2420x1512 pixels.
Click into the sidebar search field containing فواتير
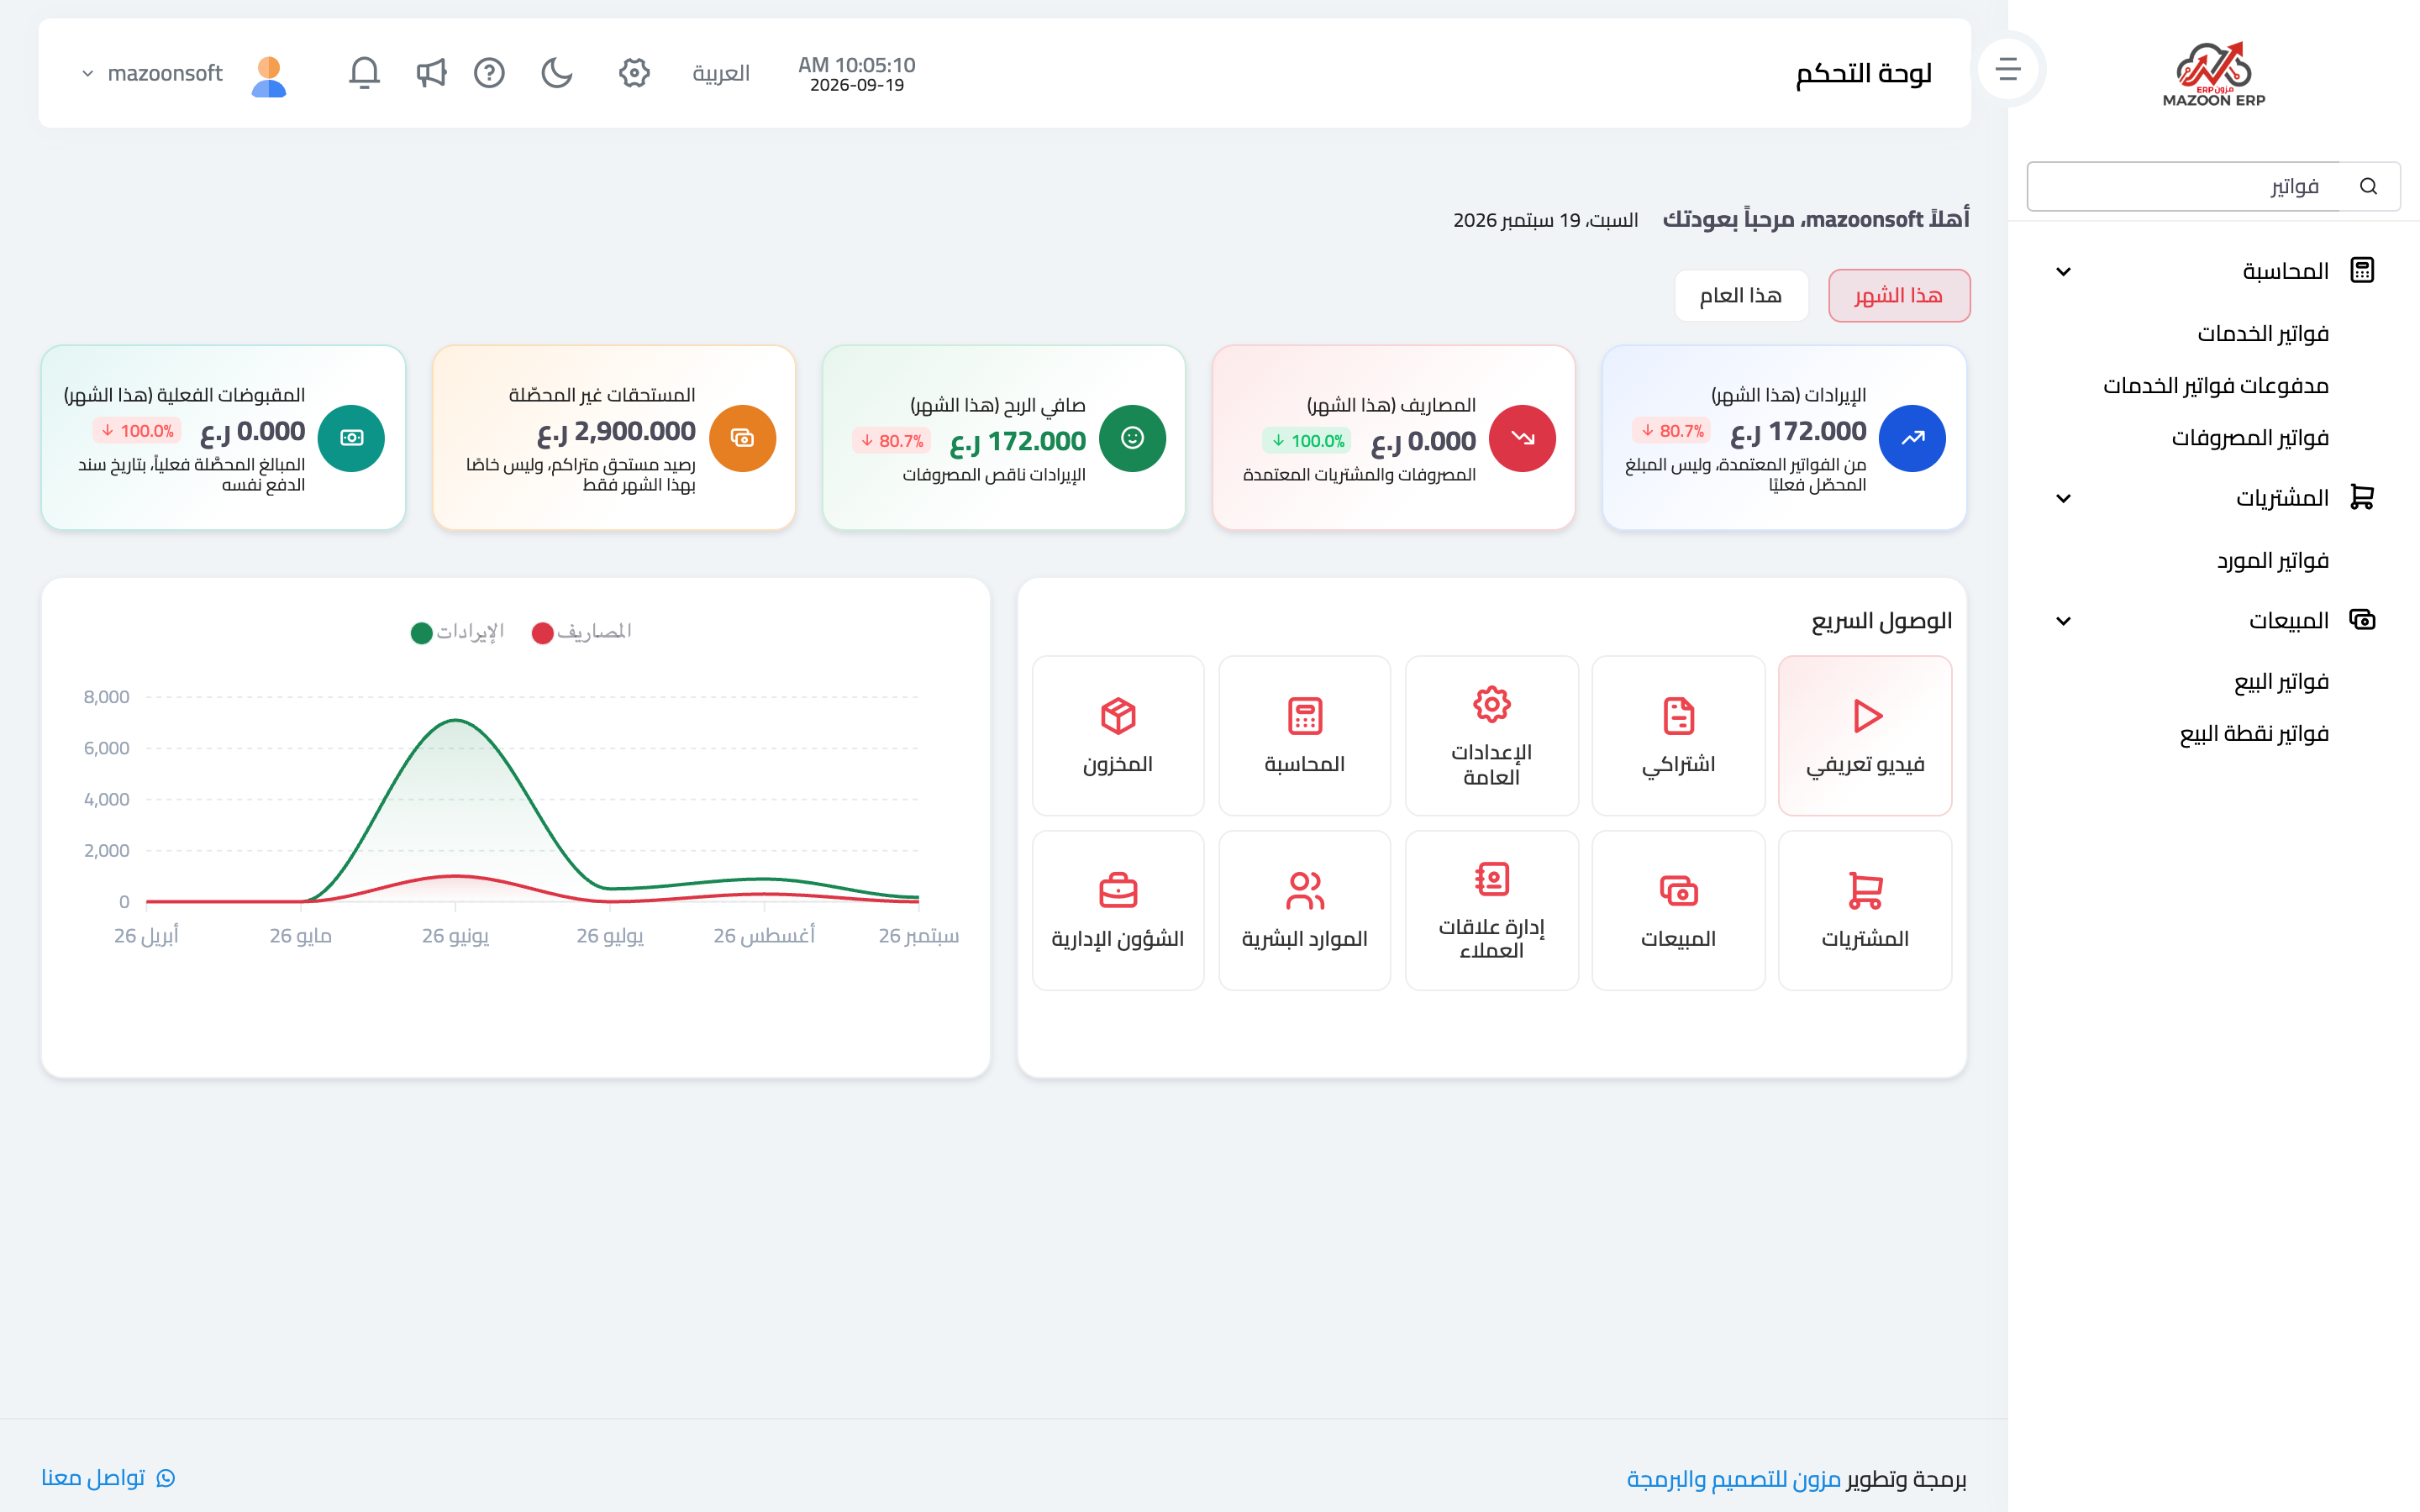[2185, 186]
